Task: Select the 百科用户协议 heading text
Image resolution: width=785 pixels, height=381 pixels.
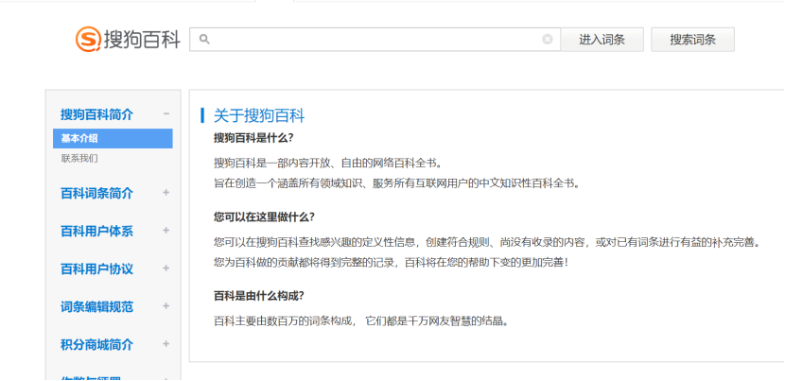Action: (96, 269)
